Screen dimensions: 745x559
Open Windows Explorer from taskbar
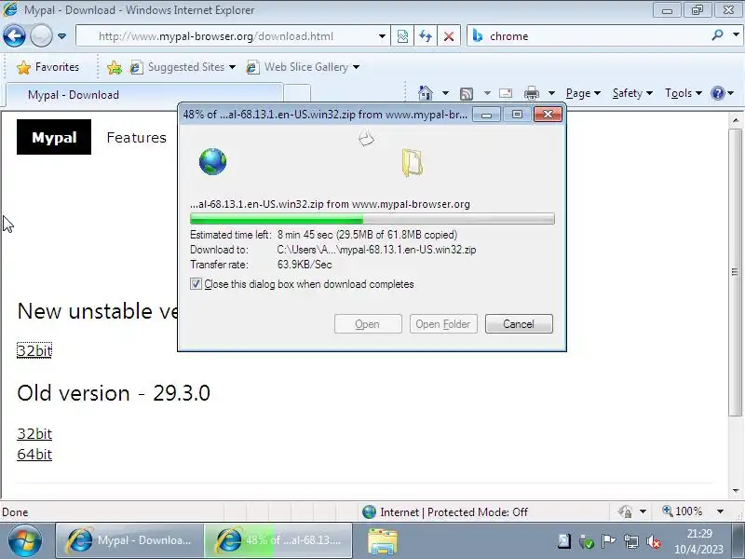[x=383, y=541]
